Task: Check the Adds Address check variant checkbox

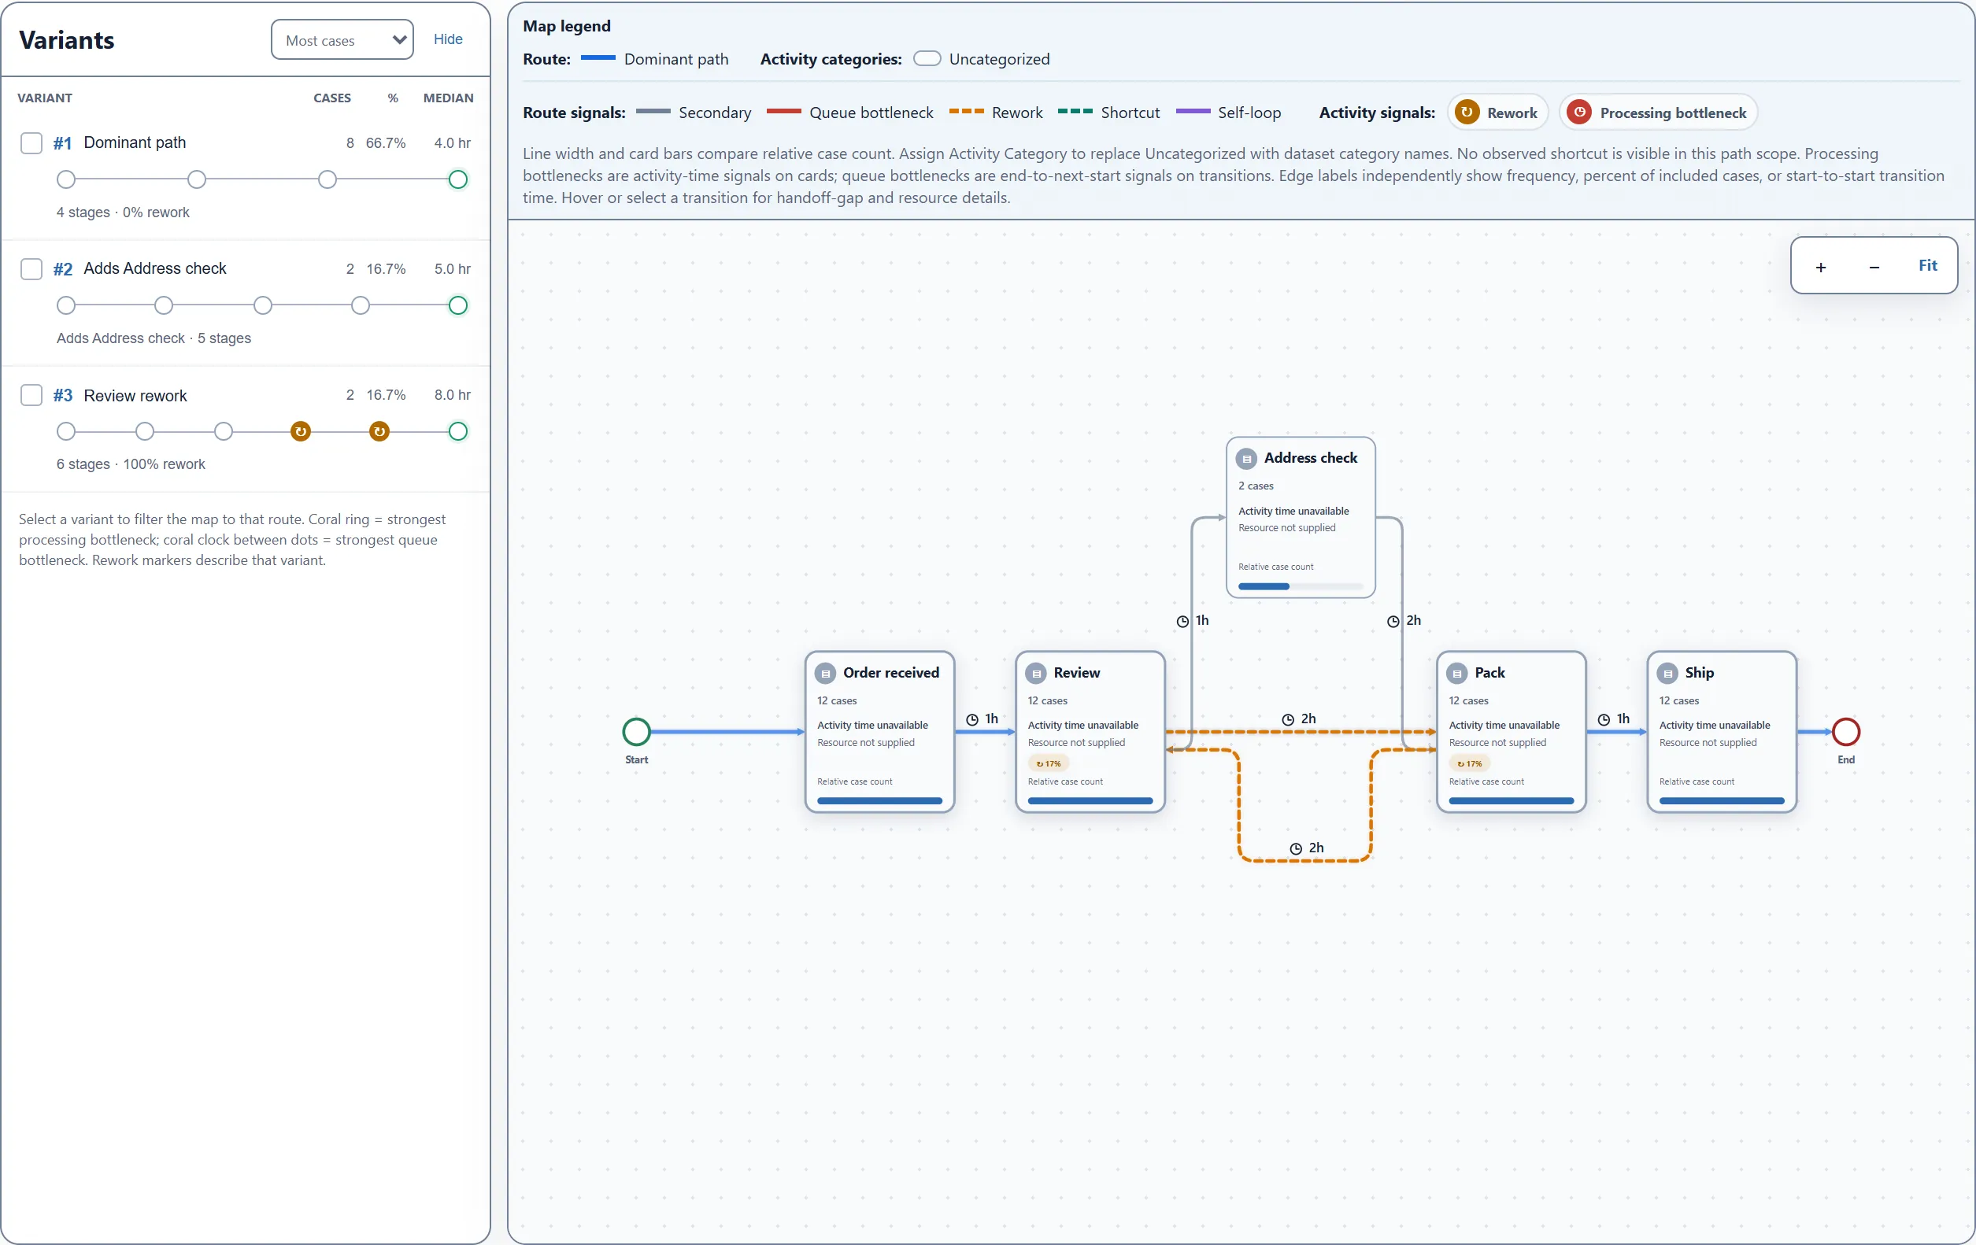Action: [x=31, y=269]
